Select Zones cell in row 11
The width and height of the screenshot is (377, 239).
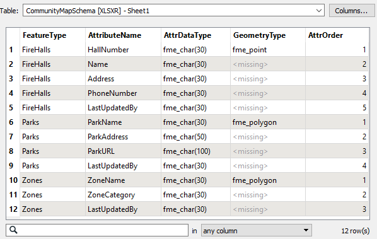click(53, 195)
